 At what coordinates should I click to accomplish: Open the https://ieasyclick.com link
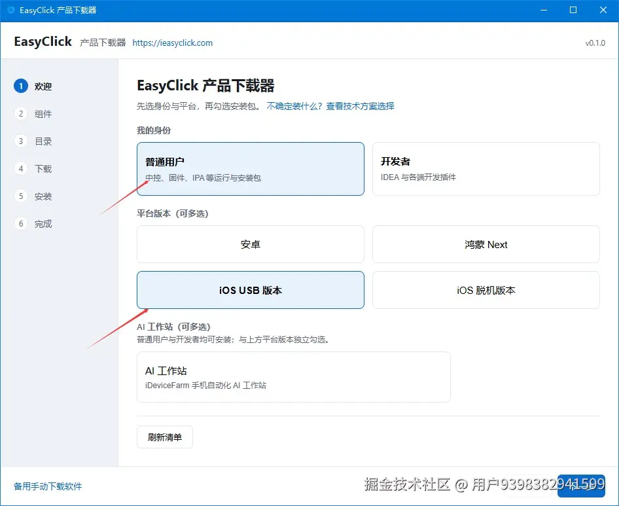click(x=173, y=43)
